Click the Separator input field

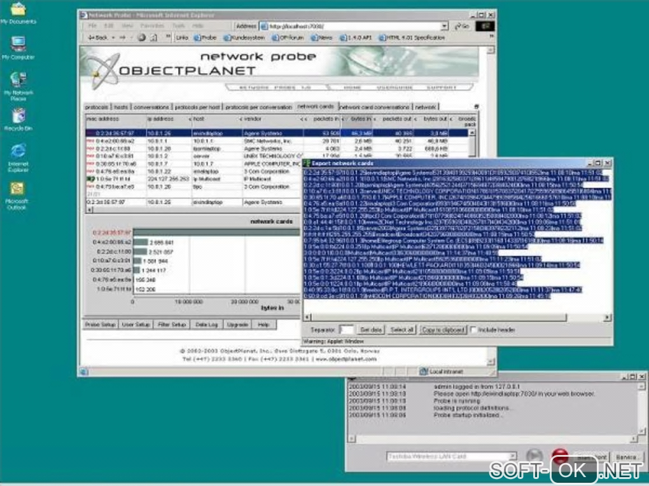click(346, 330)
